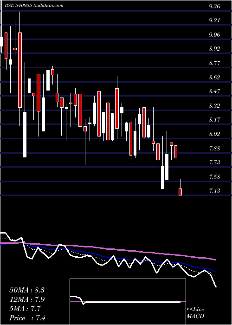Click the 7.73 price axis label
This screenshot has height=325, width=232.
point(214,162)
